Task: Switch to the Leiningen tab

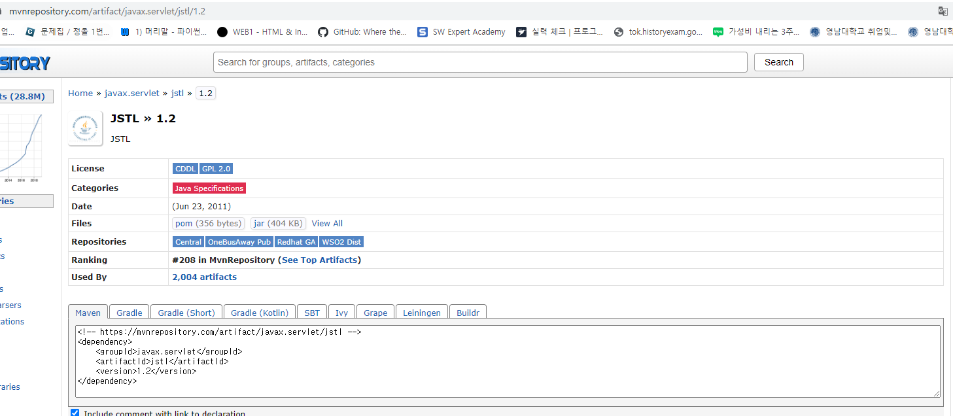Action: click(x=422, y=313)
